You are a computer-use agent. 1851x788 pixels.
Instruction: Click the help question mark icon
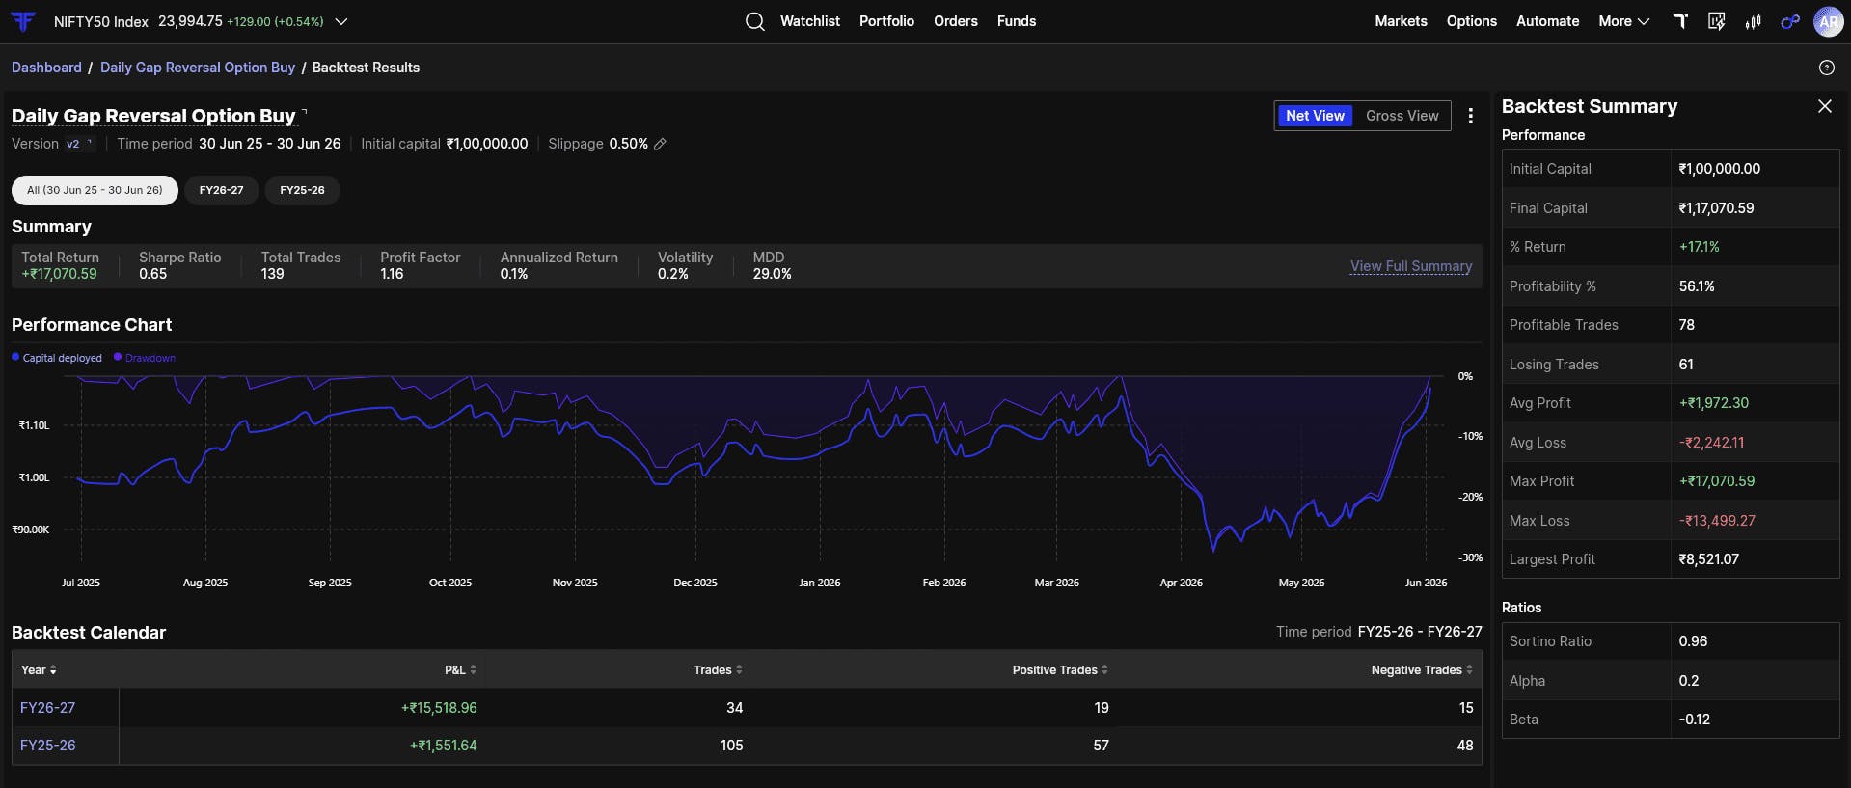click(x=1826, y=68)
